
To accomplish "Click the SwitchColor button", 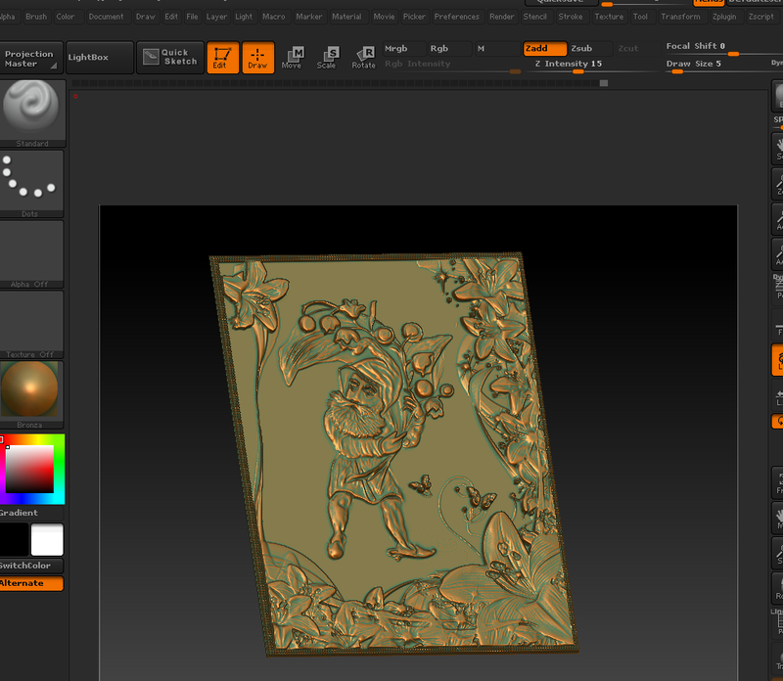I will tap(31, 566).
